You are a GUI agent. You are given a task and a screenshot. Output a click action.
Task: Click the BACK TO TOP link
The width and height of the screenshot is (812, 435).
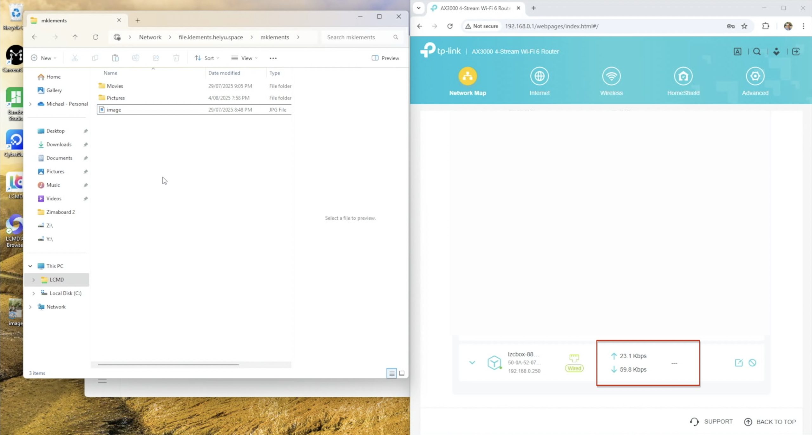click(770, 422)
